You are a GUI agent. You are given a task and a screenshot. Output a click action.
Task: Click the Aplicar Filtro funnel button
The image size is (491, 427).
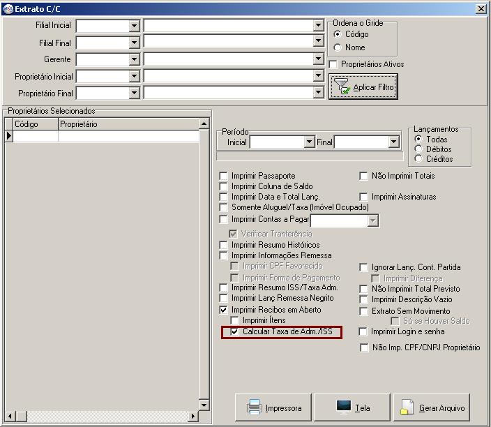[363, 87]
